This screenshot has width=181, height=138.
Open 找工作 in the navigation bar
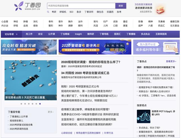point(29,34)
